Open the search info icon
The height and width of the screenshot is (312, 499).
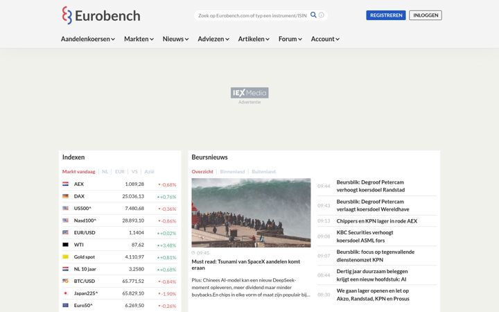tap(322, 15)
